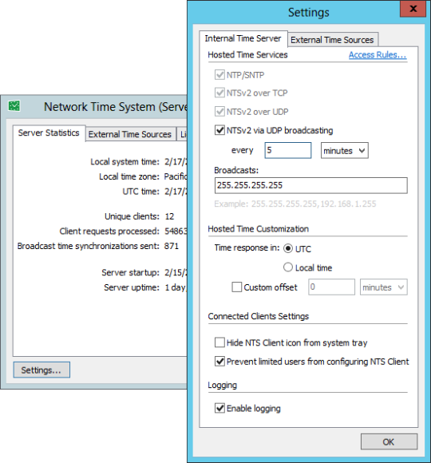Viewport: 431px width, 463px height.
Task: Check Hide NTS Client icon from system tray
Action: tap(219, 342)
